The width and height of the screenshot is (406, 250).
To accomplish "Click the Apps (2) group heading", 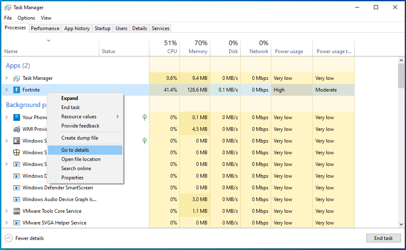I will (18, 66).
